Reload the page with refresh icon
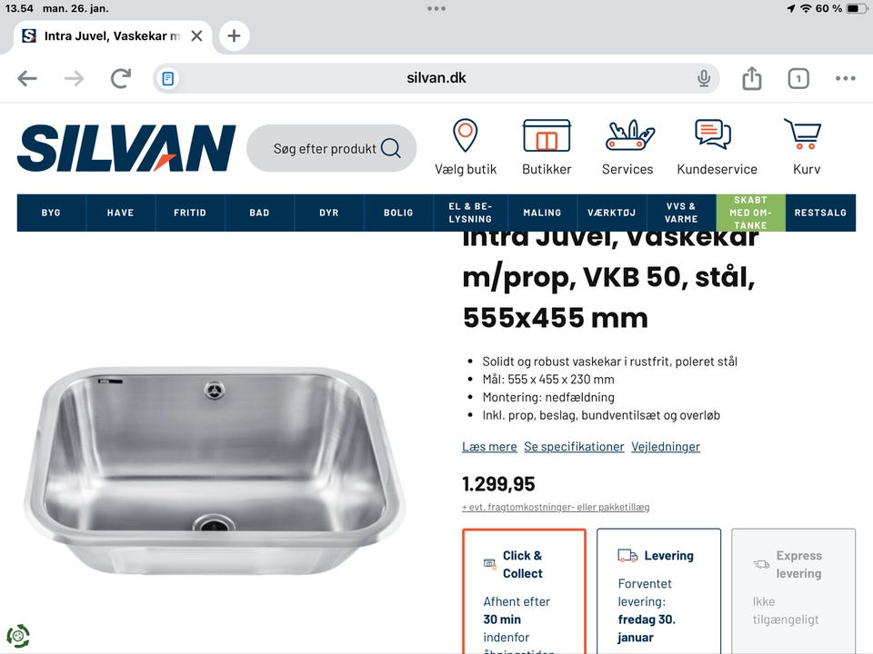Viewport: 873px width, 654px height. click(x=120, y=78)
